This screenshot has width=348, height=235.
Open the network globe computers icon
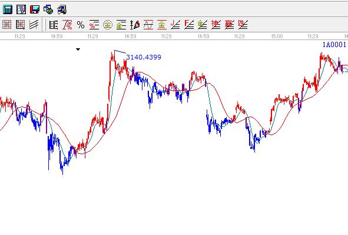pyautogui.click(x=48, y=9)
